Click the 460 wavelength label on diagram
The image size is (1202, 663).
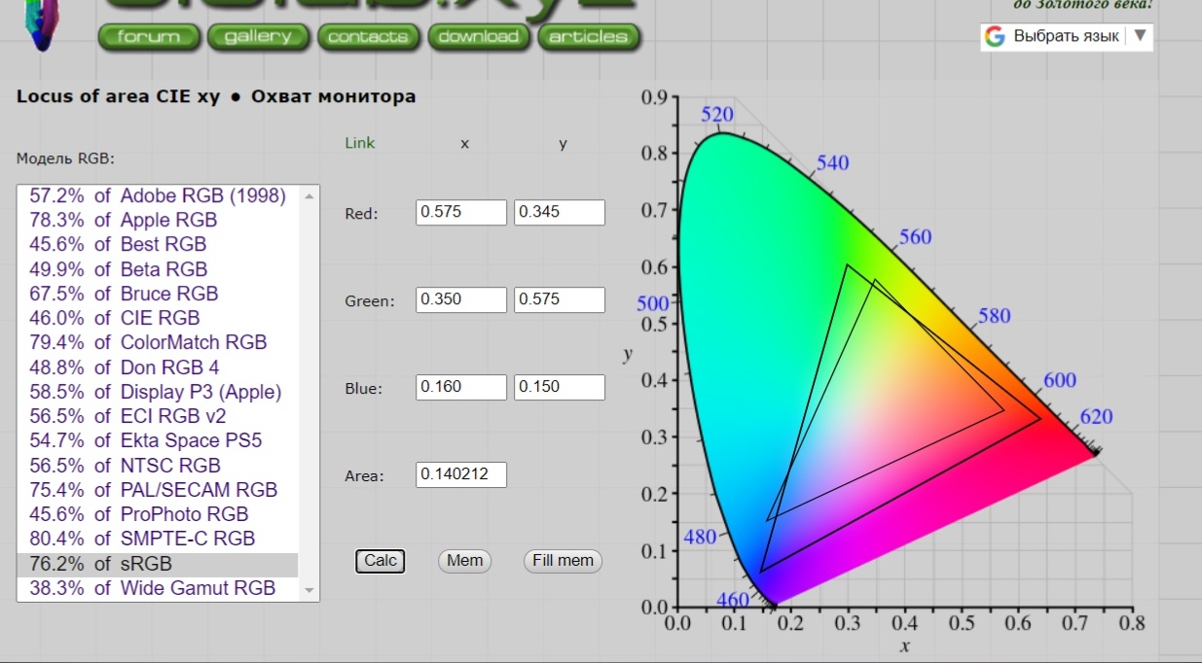[733, 600]
